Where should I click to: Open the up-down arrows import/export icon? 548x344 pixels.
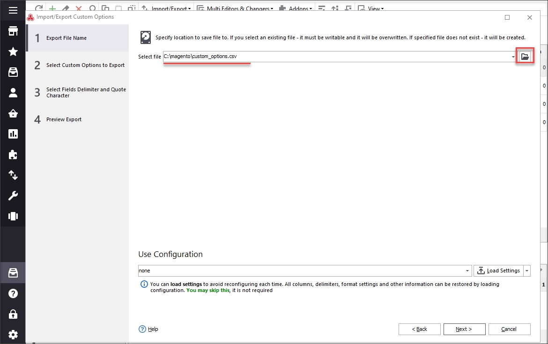tap(13, 175)
